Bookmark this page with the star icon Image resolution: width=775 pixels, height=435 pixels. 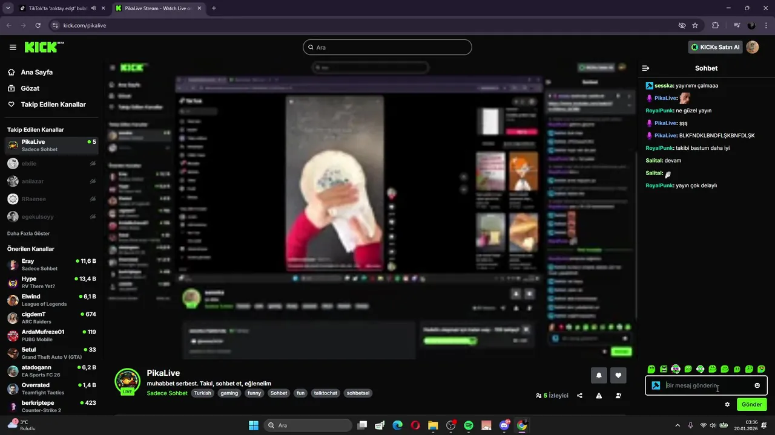click(x=695, y=25)
